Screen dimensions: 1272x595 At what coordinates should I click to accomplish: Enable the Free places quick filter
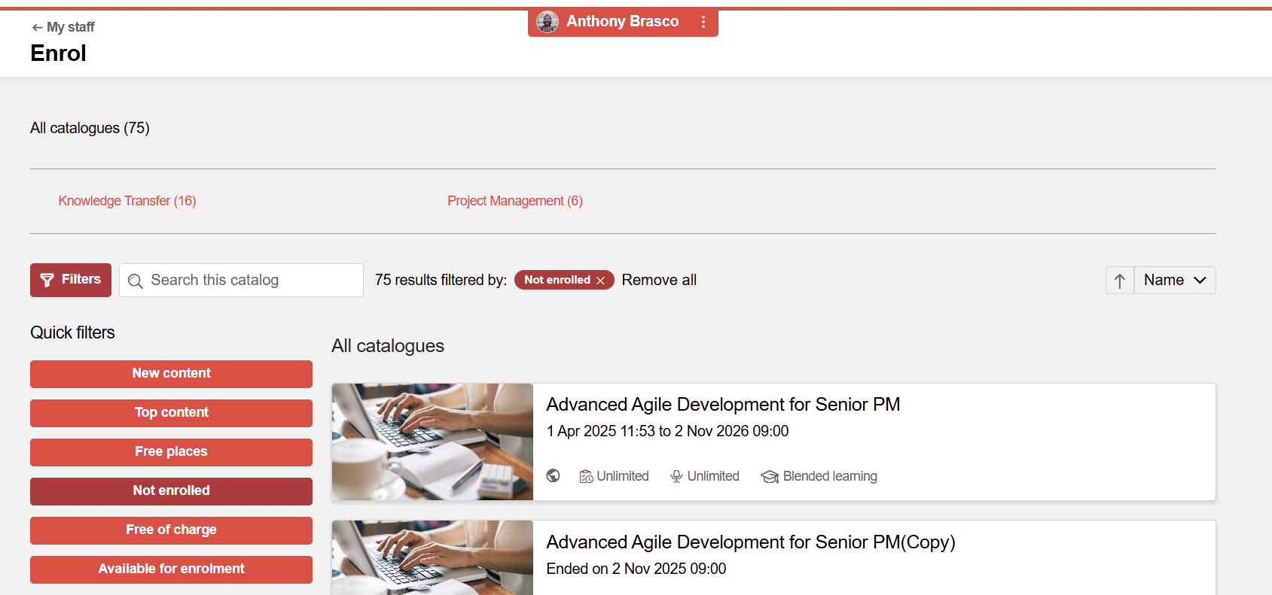coord(171,452)
